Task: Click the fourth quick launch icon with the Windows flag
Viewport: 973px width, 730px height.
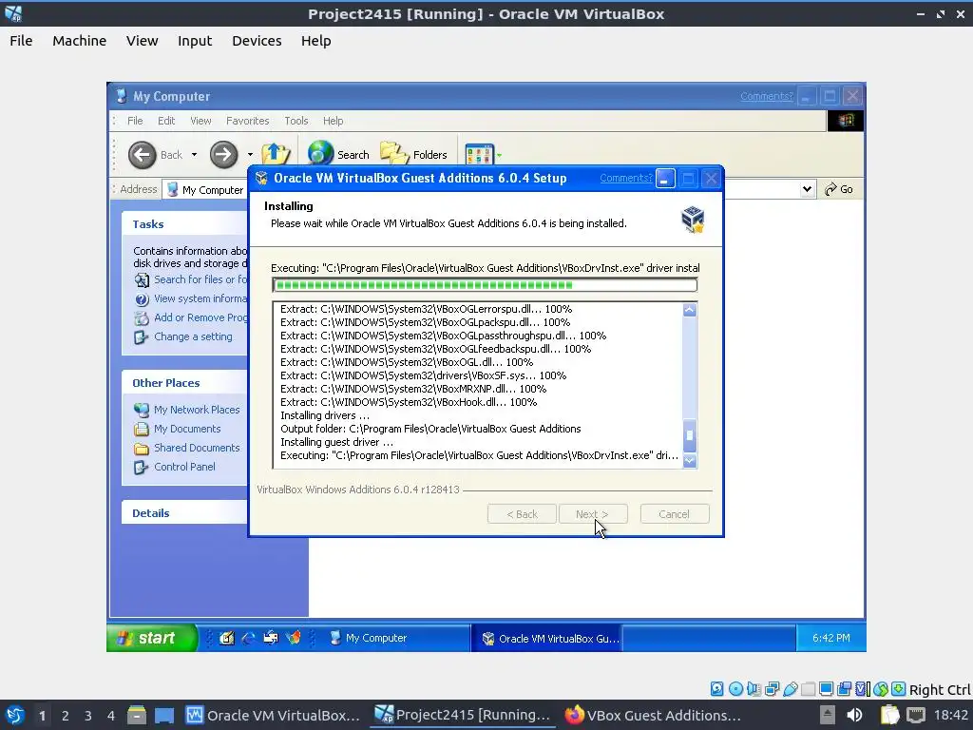Action: pyautogui.click(x=294, y=638)
